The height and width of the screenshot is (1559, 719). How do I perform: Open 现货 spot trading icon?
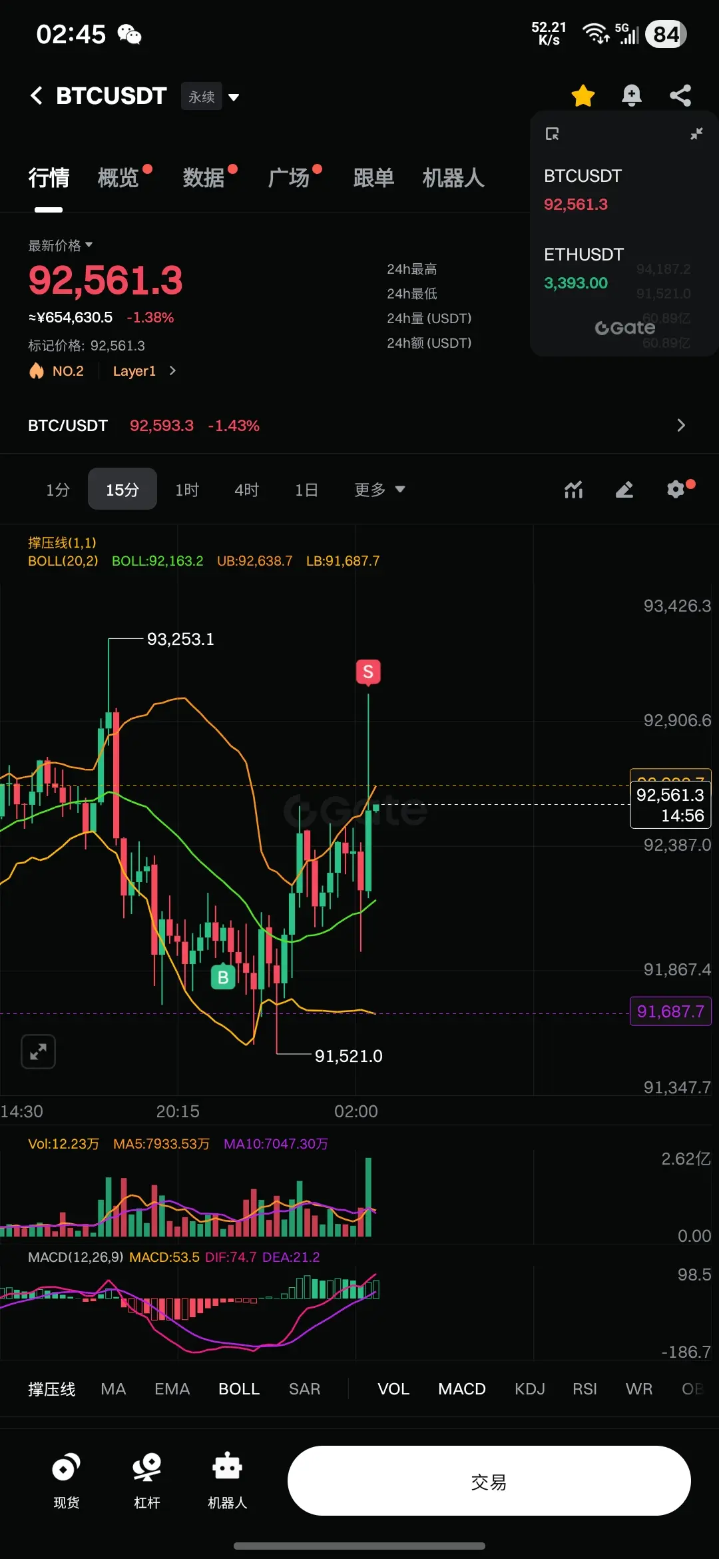66,1480
